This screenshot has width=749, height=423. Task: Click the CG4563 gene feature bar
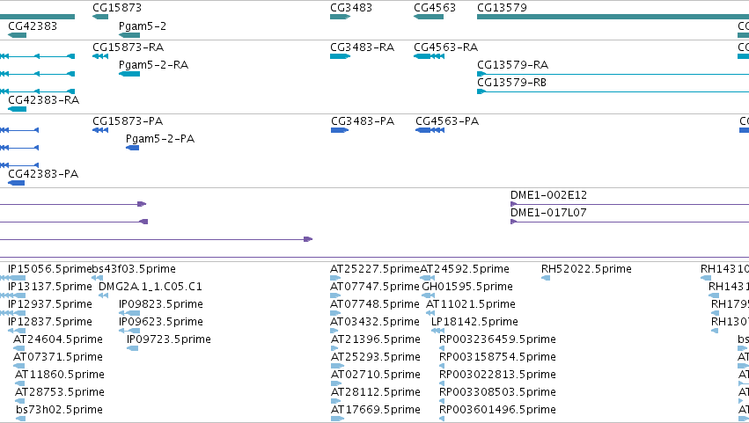429,17
